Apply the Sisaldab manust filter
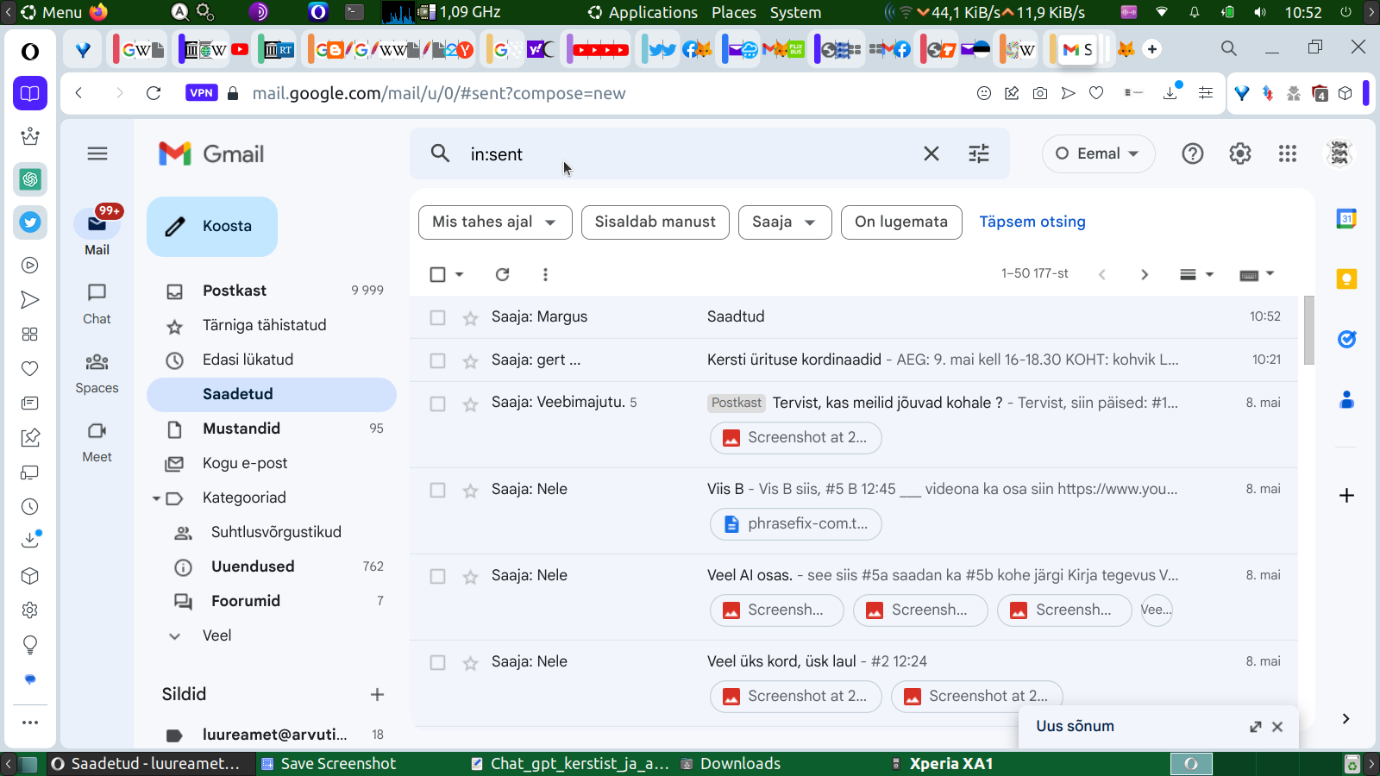1380x776 pixels. click(655, 222)
